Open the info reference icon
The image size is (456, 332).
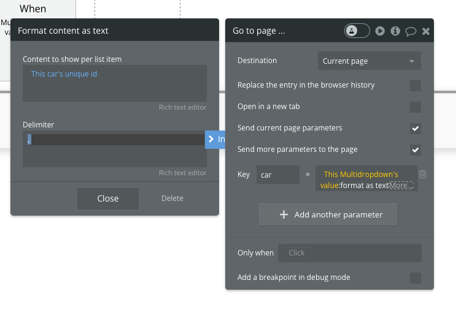(x=396, y=31)
